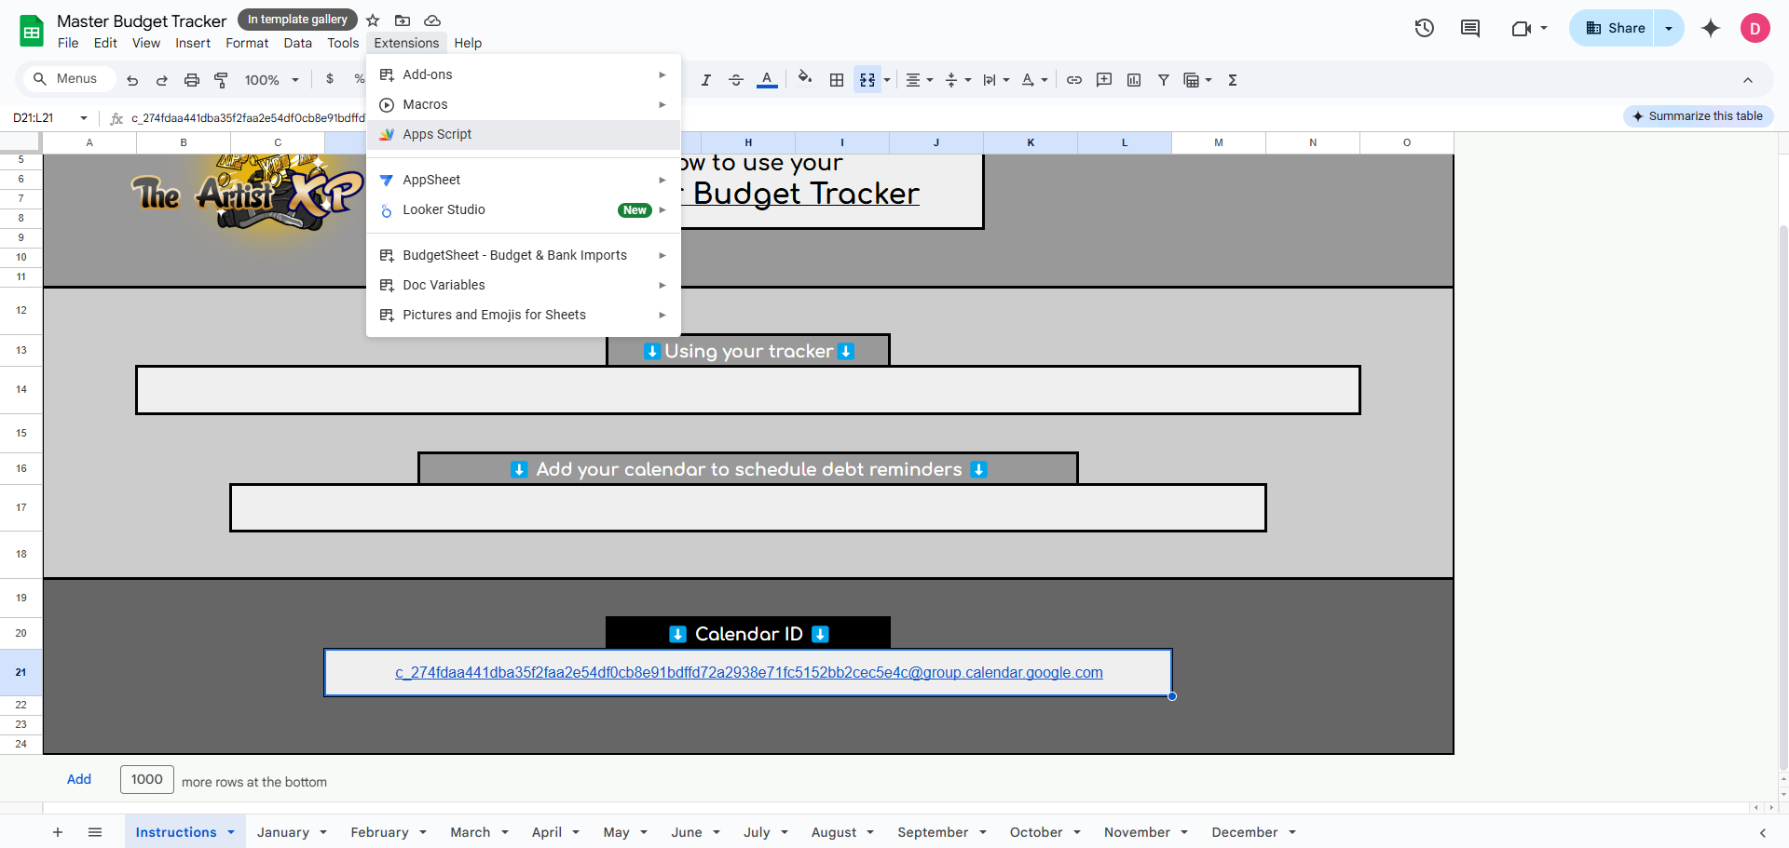The width and height of the screenshot is (1789, 848).
Task: Open the zoom 100% dropdown
Action: pos(272,80)
